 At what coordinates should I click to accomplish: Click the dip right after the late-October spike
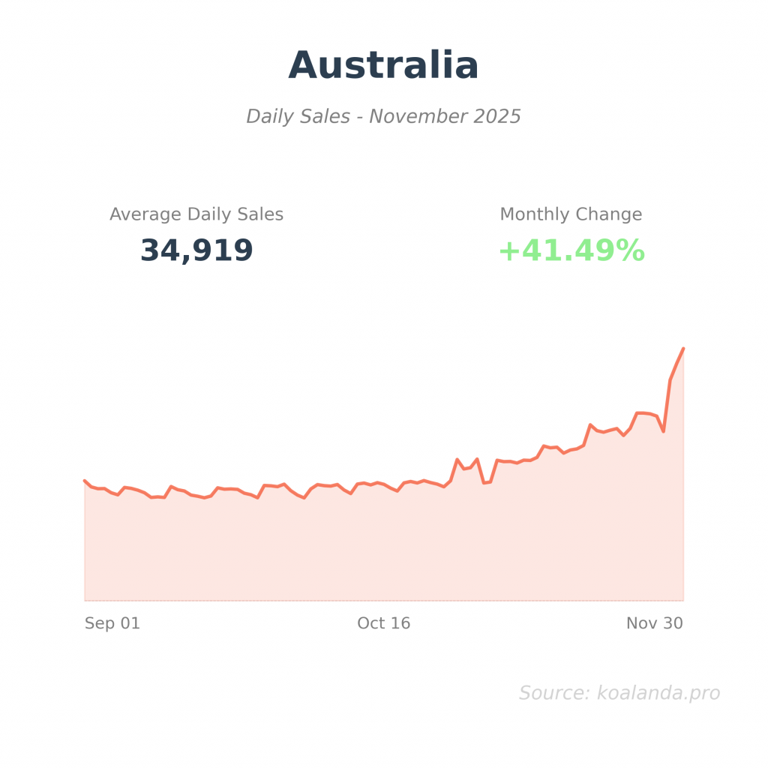(484, 483)
